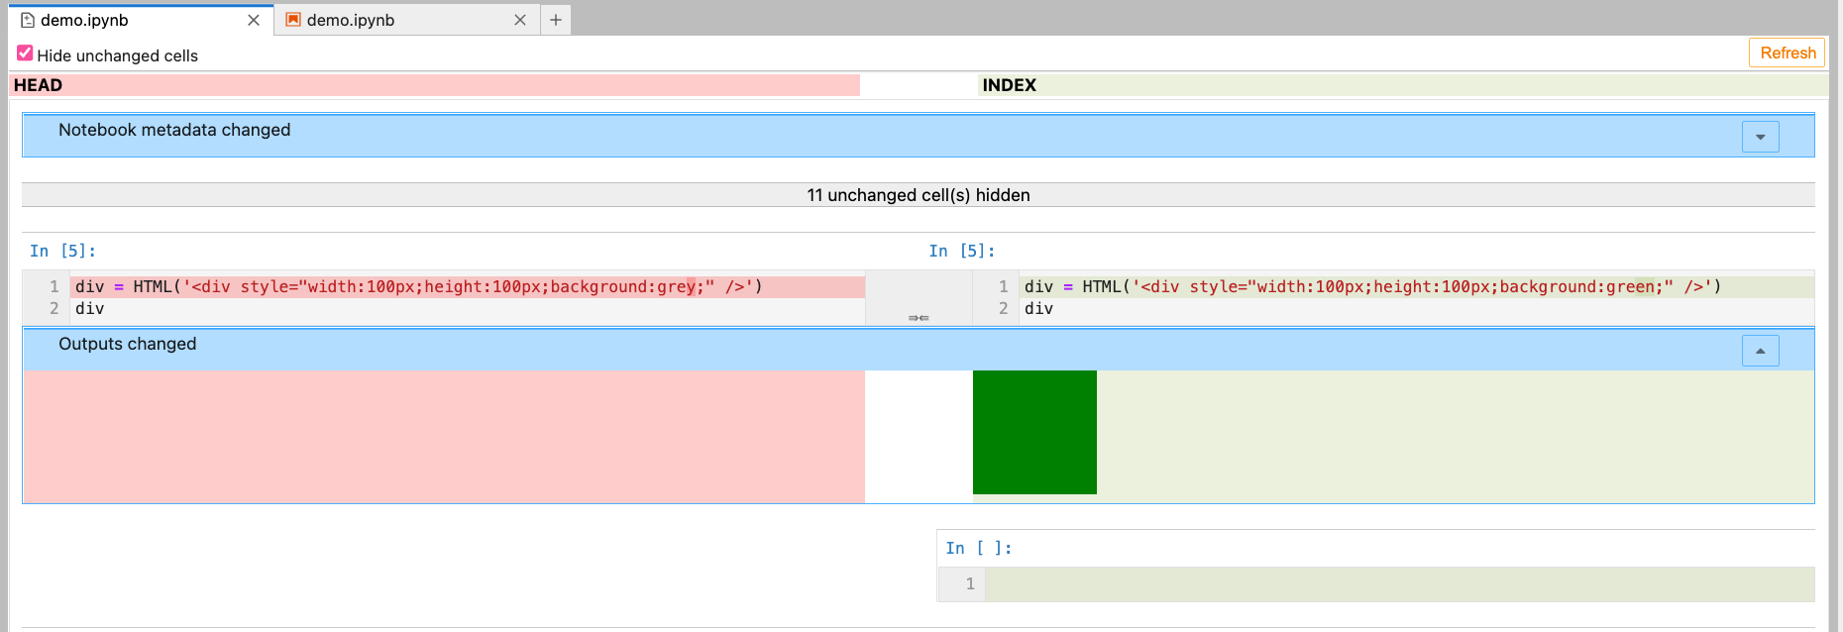Click the green output square
1843x632 pixels.
[x=1034, y=432]
